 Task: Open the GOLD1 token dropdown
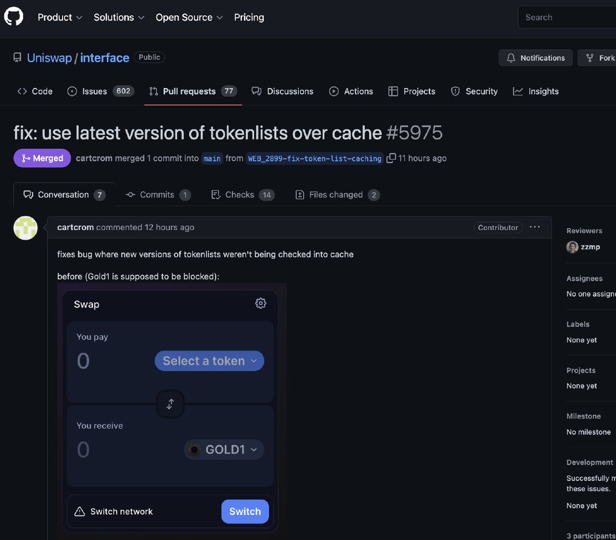click(x=224, y=450)
